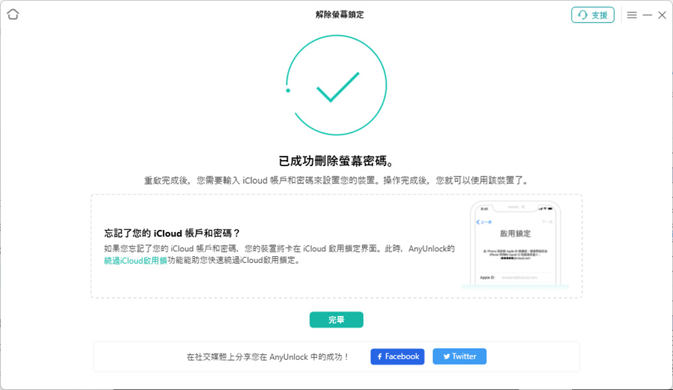Viewport: 673px width, 390px height.
Task: Click the 解除螢幕鎖定 window title
Action: point(339,14)
